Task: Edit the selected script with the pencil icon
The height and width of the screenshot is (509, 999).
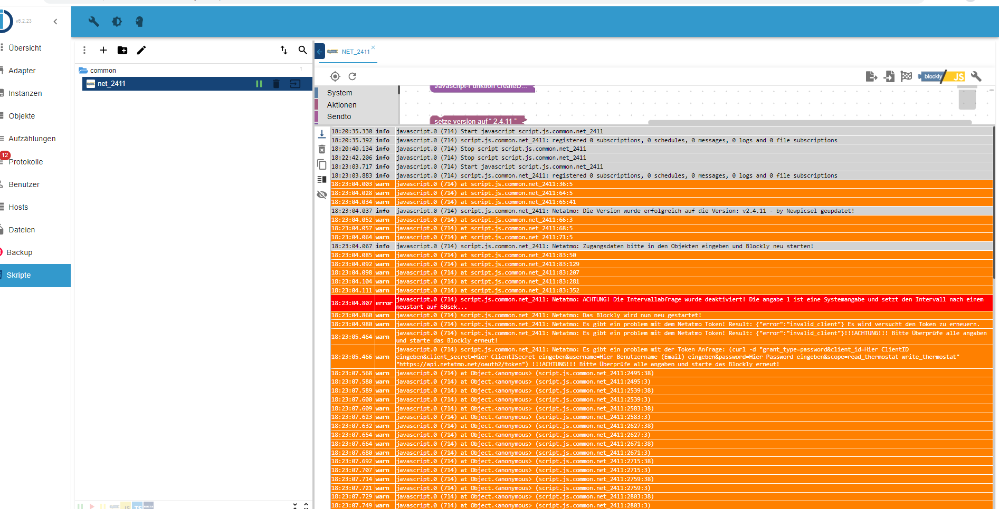Action: click(141, 50)
